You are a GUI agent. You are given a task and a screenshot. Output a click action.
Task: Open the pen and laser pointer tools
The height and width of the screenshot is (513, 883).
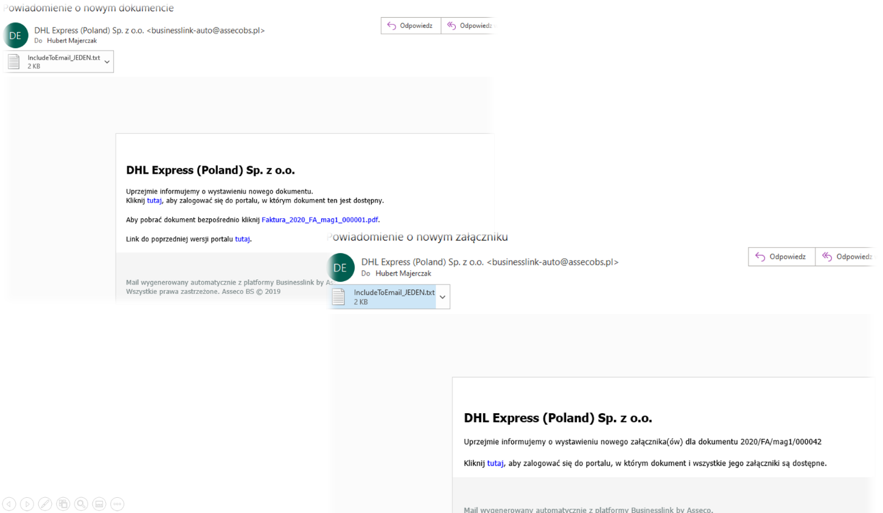point(45,504)
